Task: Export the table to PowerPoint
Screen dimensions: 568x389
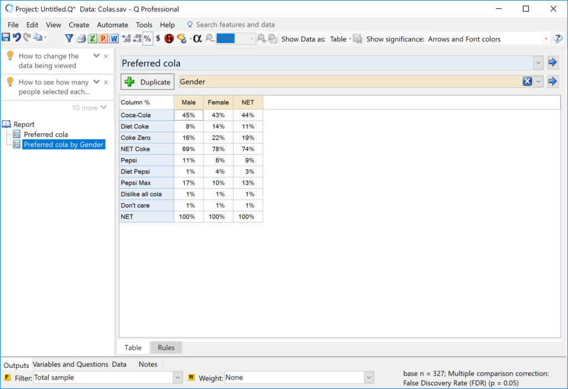Action: point(103,38)
